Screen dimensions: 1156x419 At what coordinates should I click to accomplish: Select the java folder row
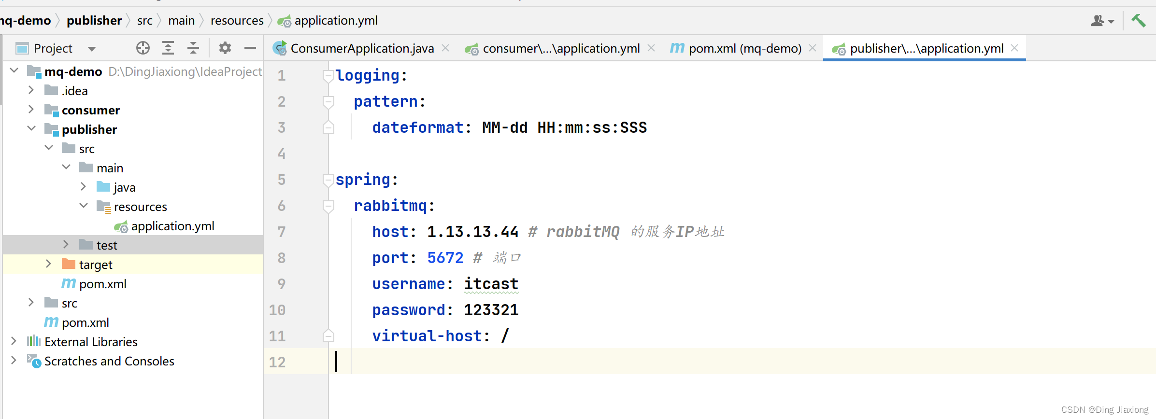[133, 187]
